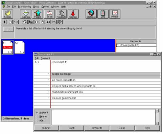This screenshot has height=134, width=163.
Task: Open the Help menu in the menu bar
Action: [x=64, y=7]
